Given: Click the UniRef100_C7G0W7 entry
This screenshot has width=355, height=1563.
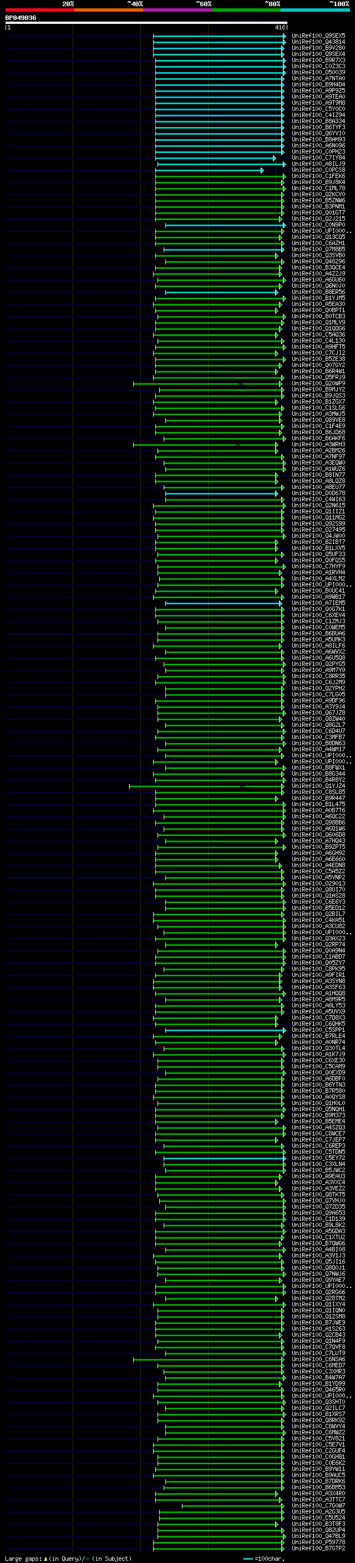Looking at the screenshot, I should 318,1505.
